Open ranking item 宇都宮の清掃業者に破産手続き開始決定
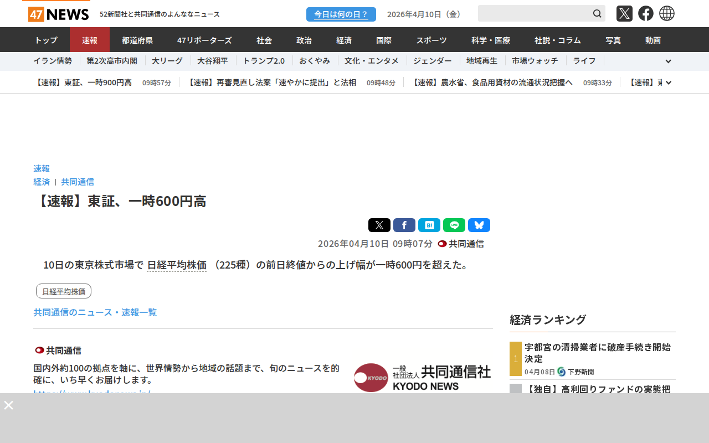709x443 pixels. click(598, 353)
